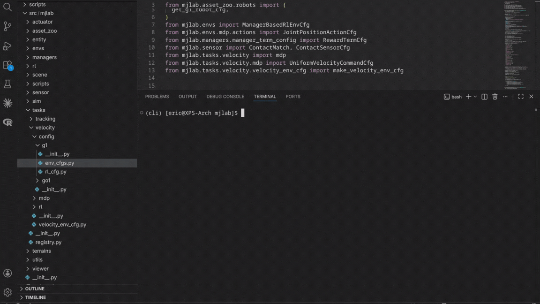The image size is (540, 304).
Task: Toggle maximized terminal panel size
Action: 521,97
